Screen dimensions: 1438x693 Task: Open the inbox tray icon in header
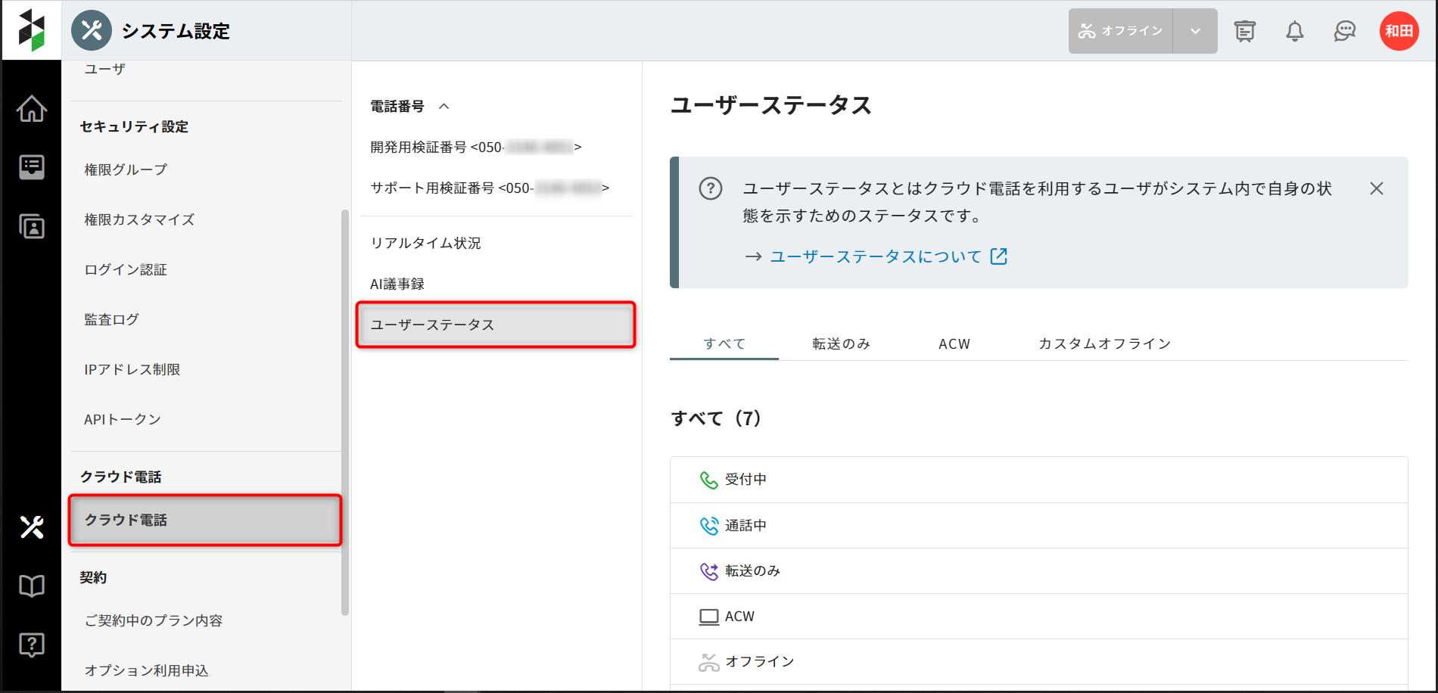pyautogui.click(x=1244, y=31)
